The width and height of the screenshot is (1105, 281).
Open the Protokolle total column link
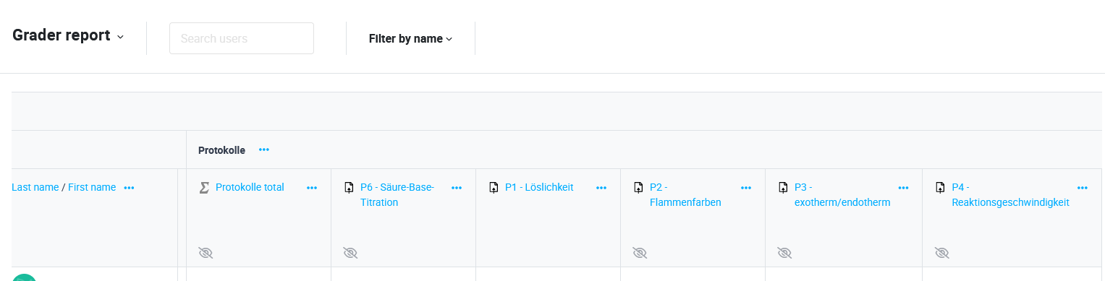pos(250,187)
